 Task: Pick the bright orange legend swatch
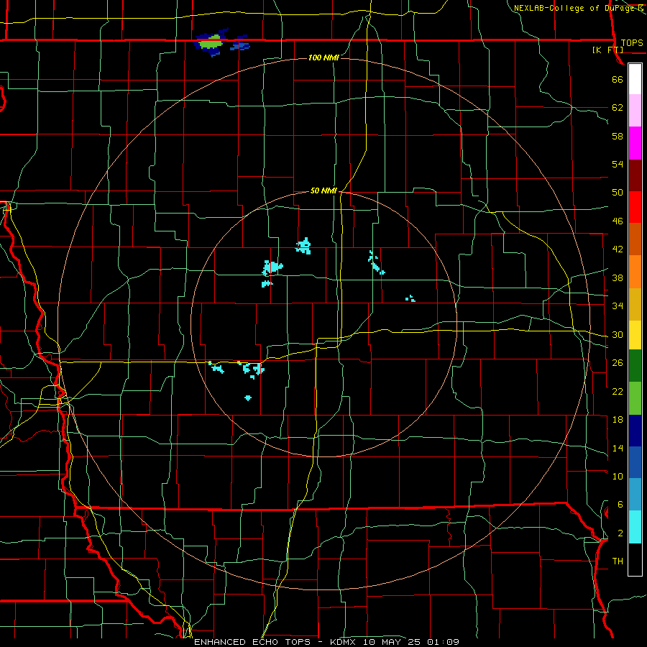tap(635, 272)
